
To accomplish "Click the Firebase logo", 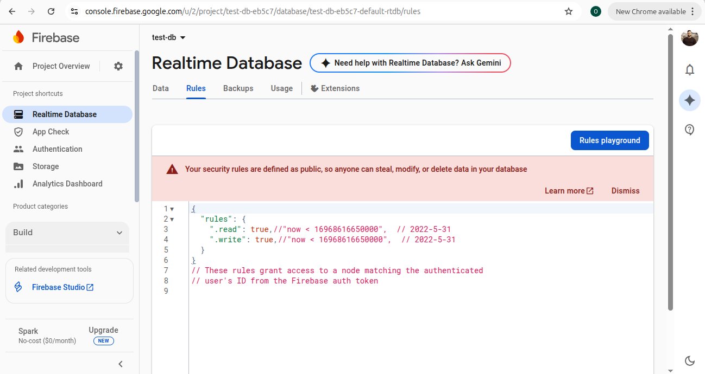I will point(46,37).
